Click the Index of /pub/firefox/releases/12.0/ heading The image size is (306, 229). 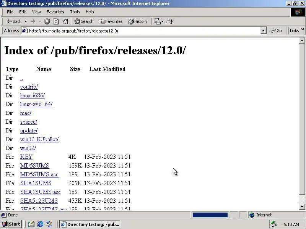coord(95,50)
